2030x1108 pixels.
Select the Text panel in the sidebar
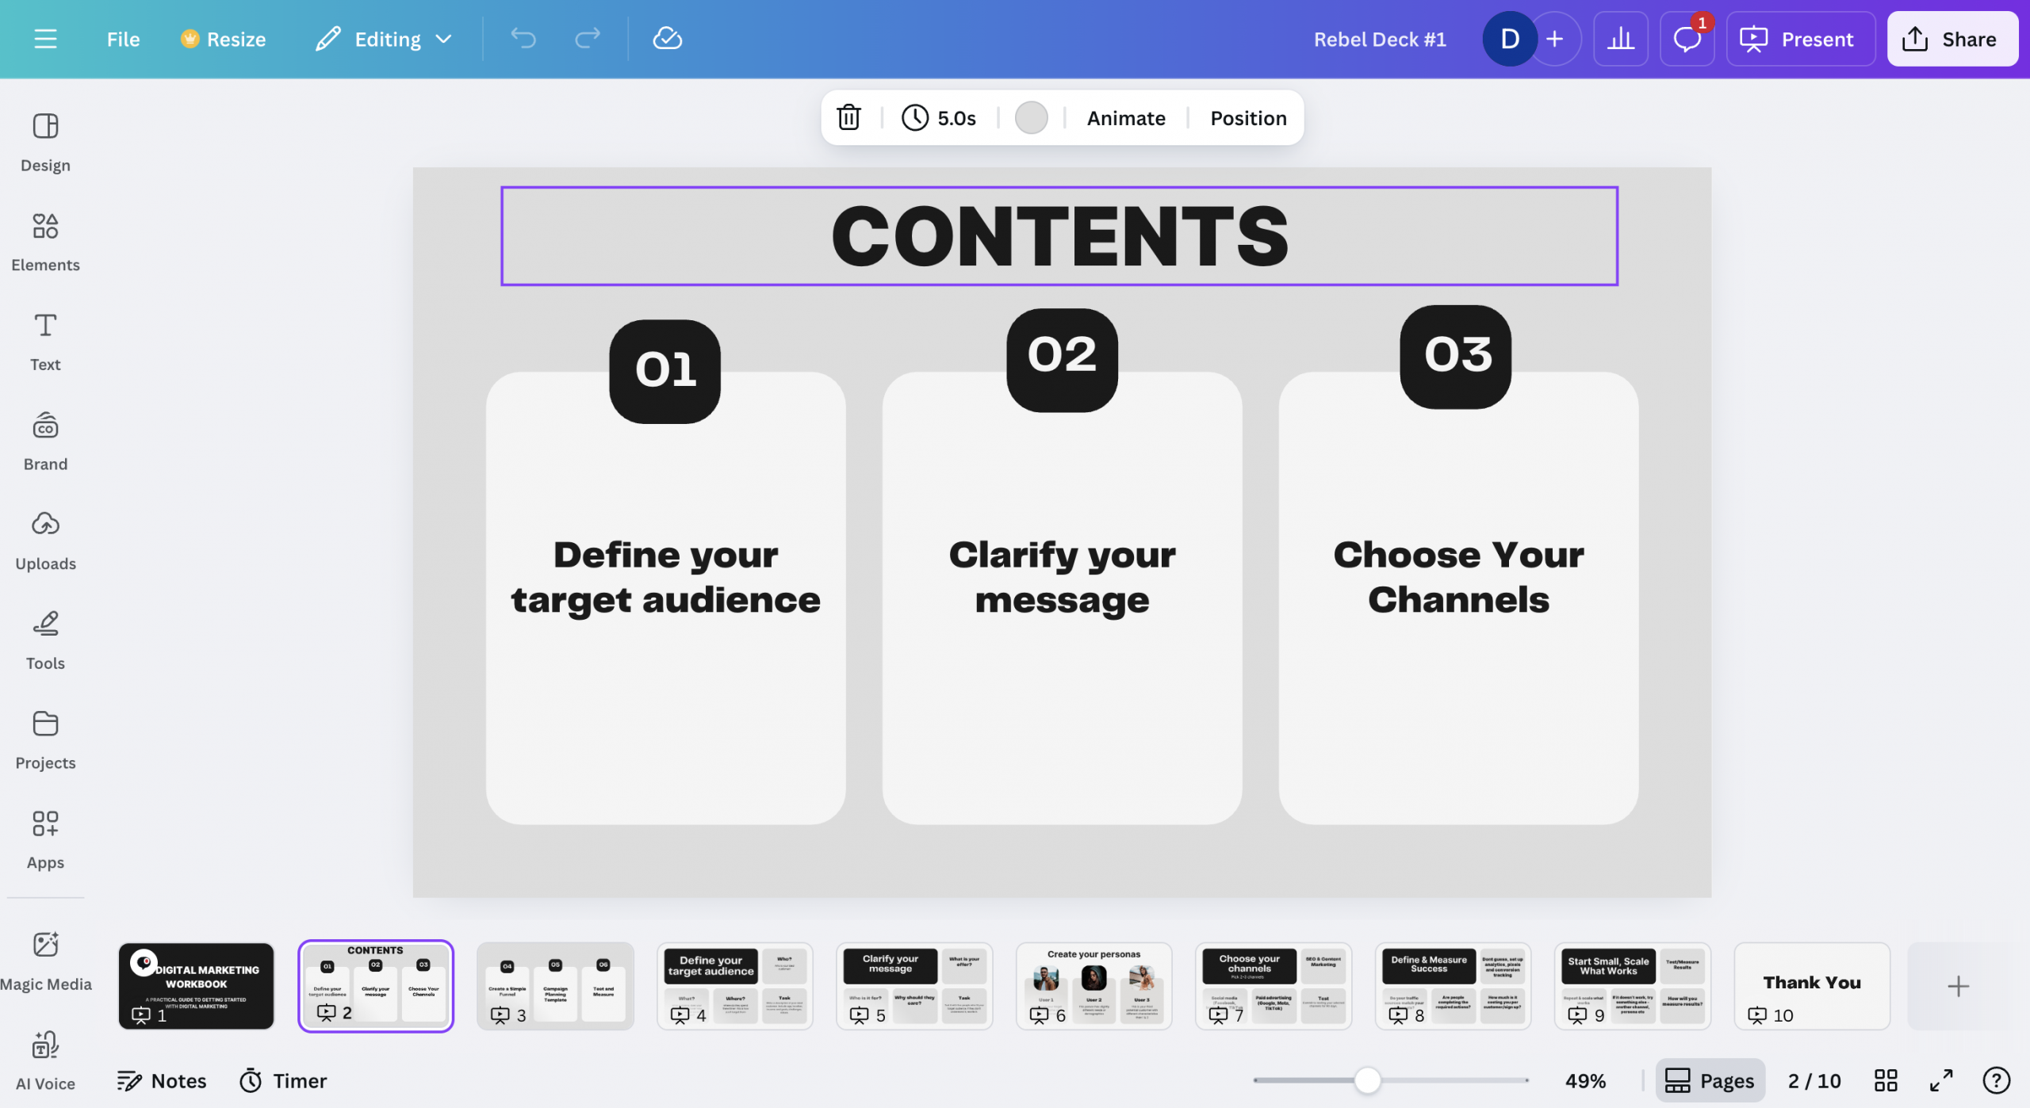[x=45, y=341]
